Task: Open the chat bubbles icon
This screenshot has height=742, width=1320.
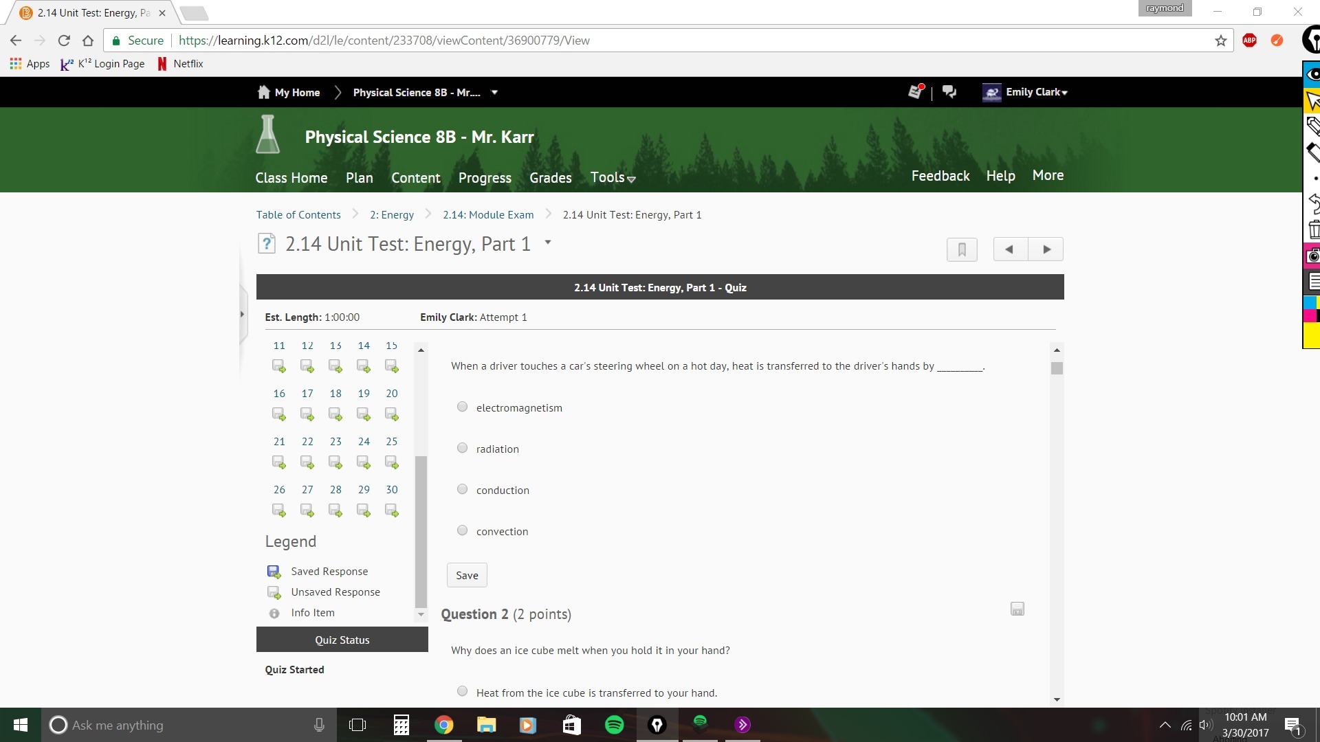Action: (x=949, y=92)
